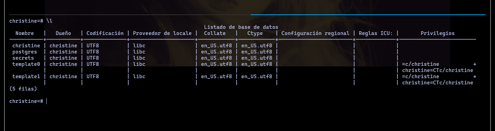Click the Collate column header
The image size is (495, 131).
215,33
